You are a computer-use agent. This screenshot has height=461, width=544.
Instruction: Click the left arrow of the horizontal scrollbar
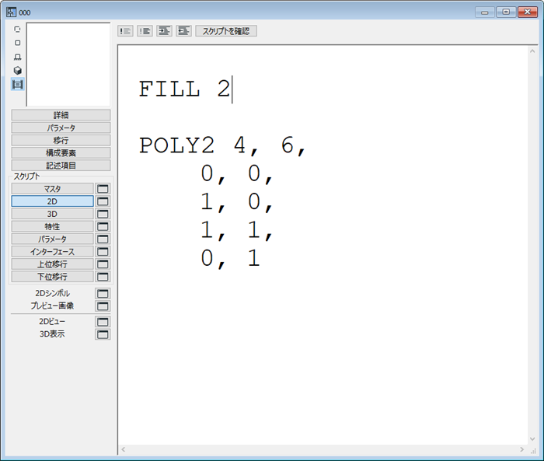click(123, 449)
